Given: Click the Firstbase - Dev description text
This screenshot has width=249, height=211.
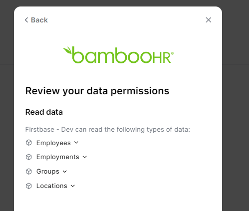Looking at the screenshot, I should pyautogui.click(x=108, y=130).
